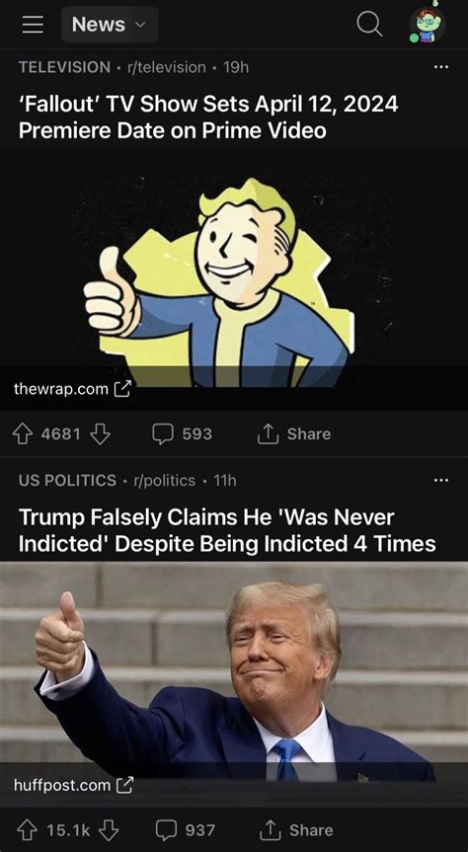Open the user avatar profile

pos(428,25)
